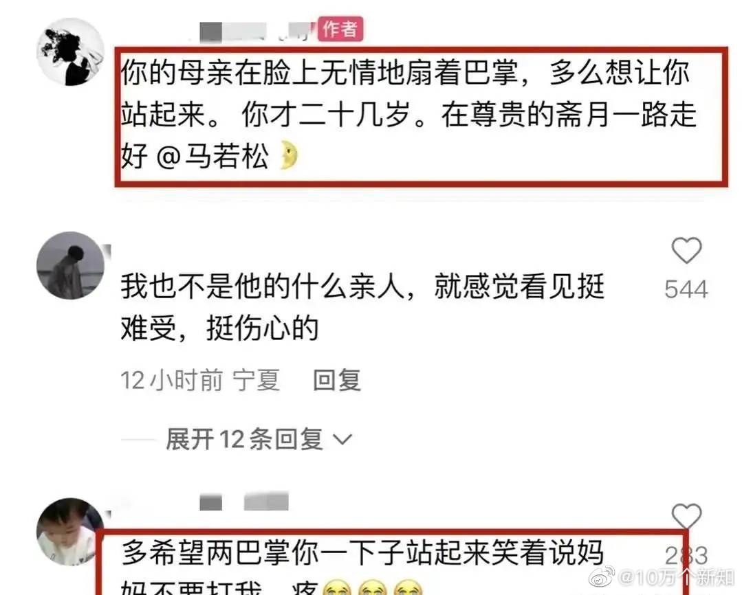Screen dimensions: 742x595
Task: Click the 12小时前 宁夏 timestamp
Action: pyautogui.click(x=200, y=380)
